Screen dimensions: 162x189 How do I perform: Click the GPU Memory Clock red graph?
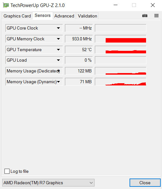(120, 39)
